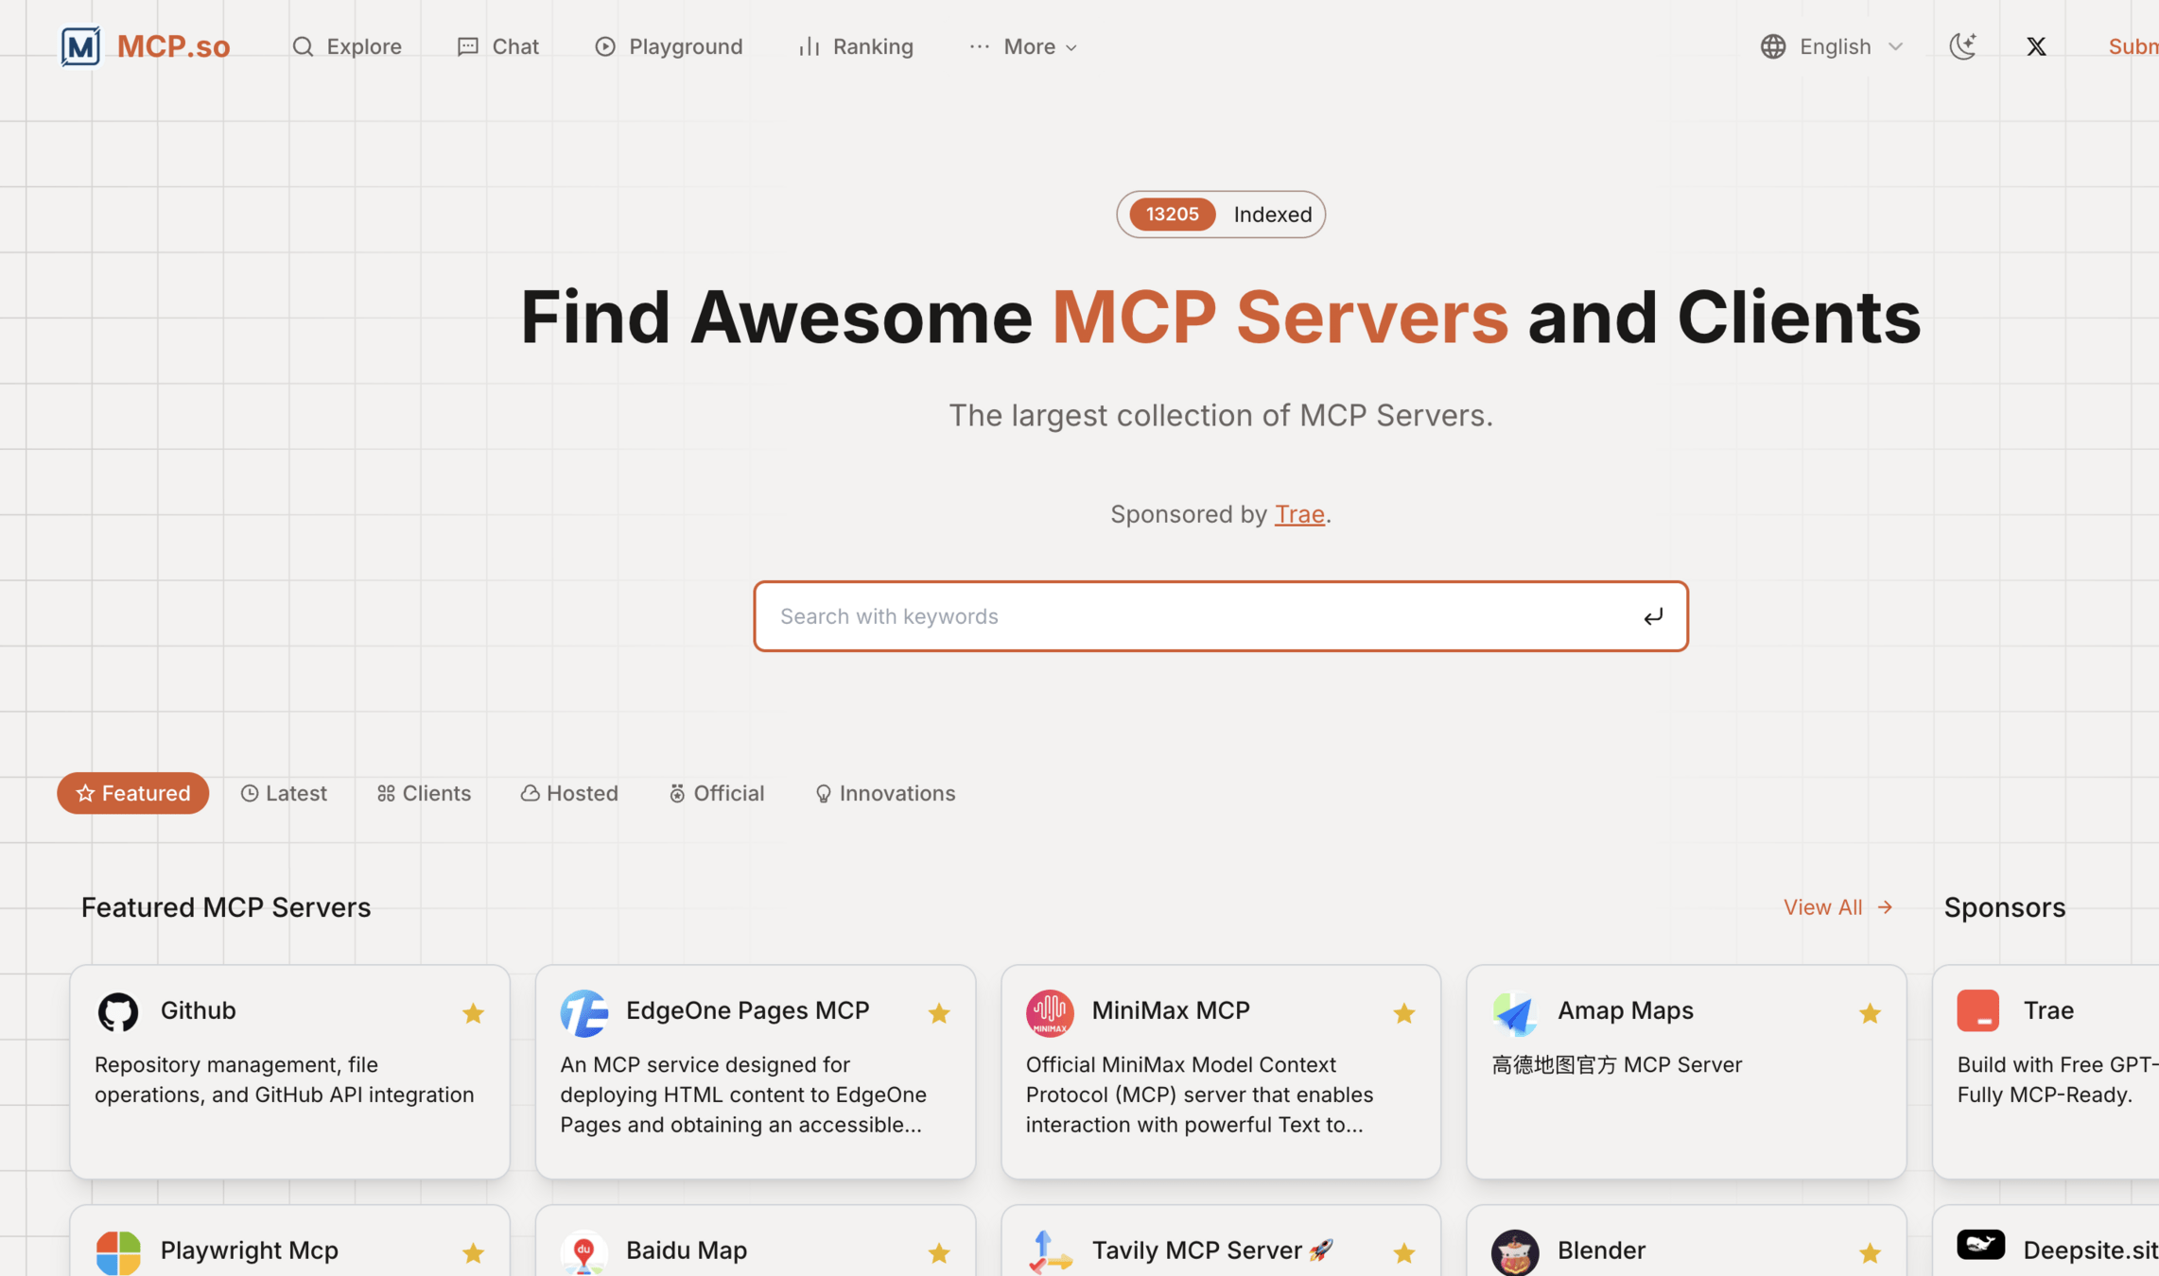Toggle the star on MiniMax MCP card
Screen dimensions: 2159x1276
tap(1403, 1013)
